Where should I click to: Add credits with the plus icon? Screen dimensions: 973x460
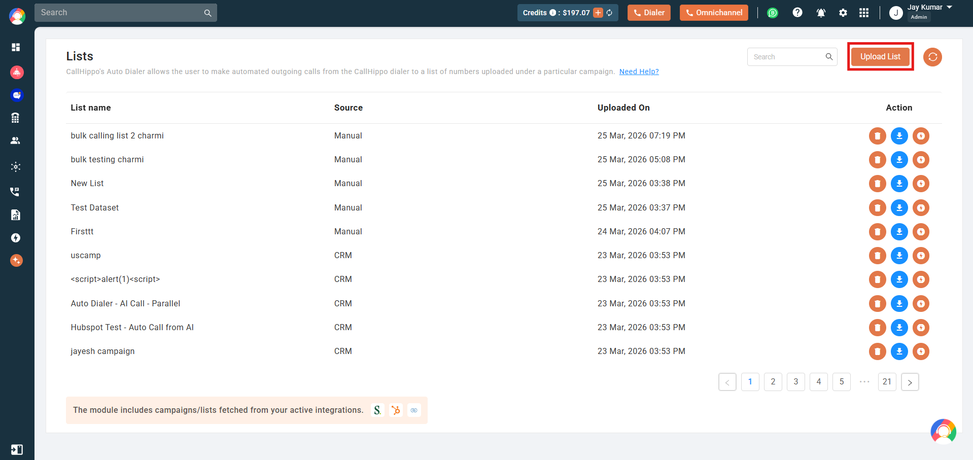(x=598, y=13)
